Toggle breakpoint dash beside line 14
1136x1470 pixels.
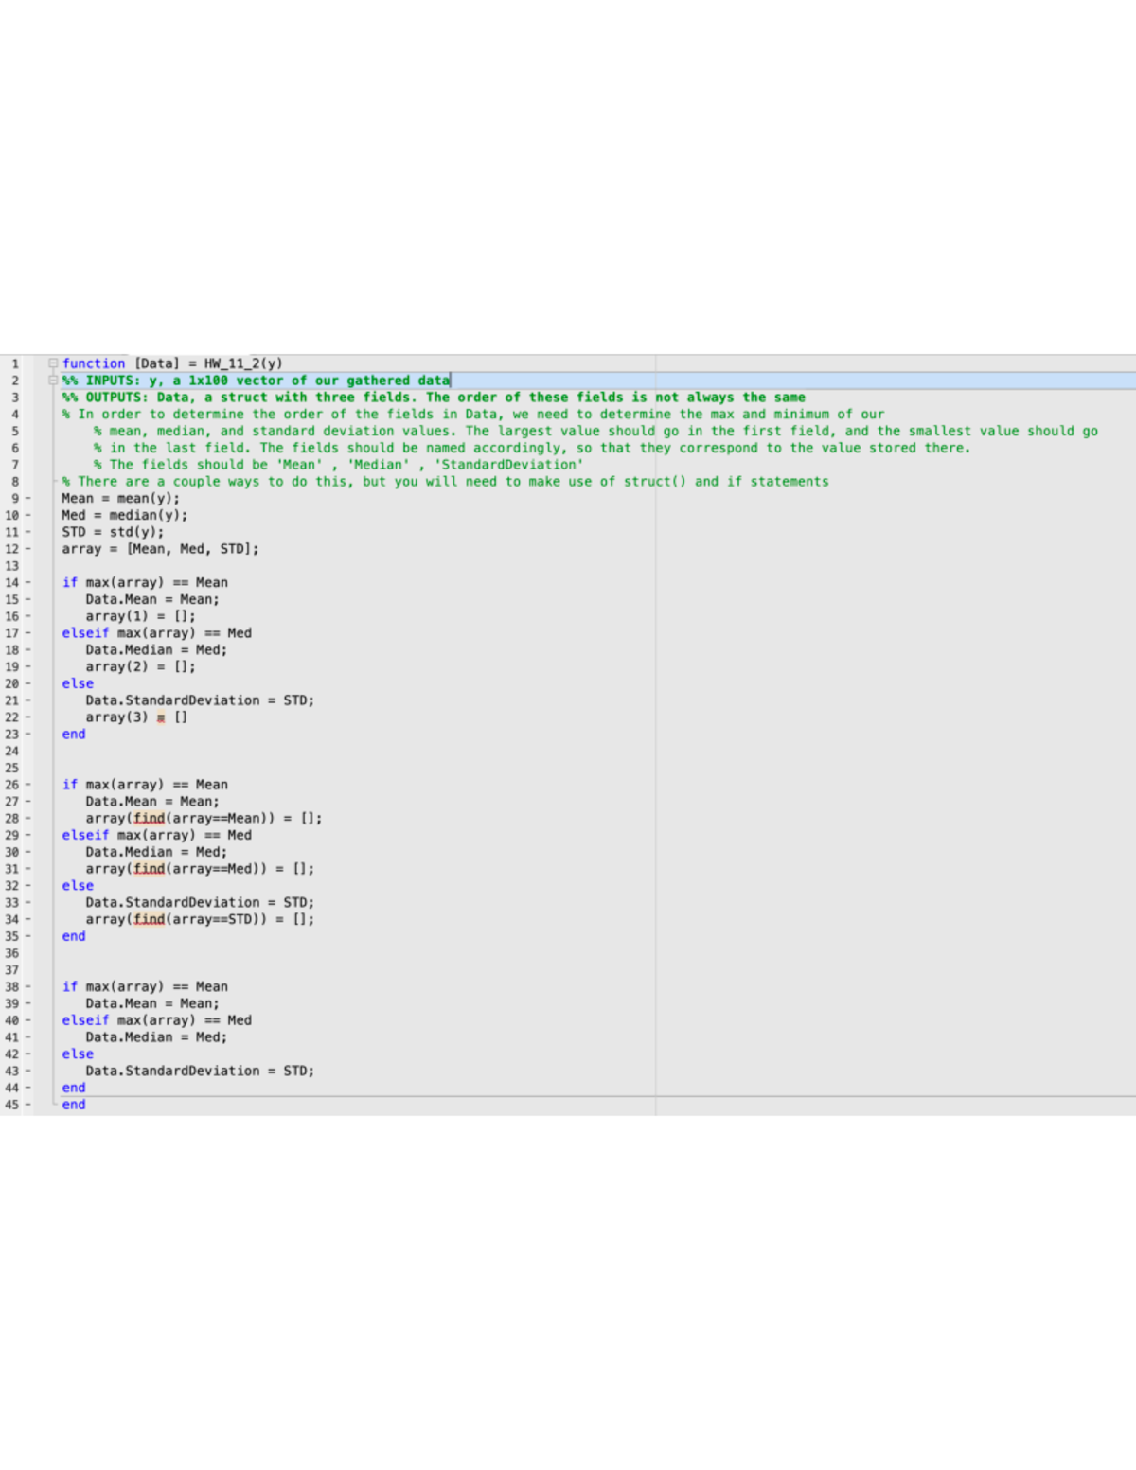27,583
